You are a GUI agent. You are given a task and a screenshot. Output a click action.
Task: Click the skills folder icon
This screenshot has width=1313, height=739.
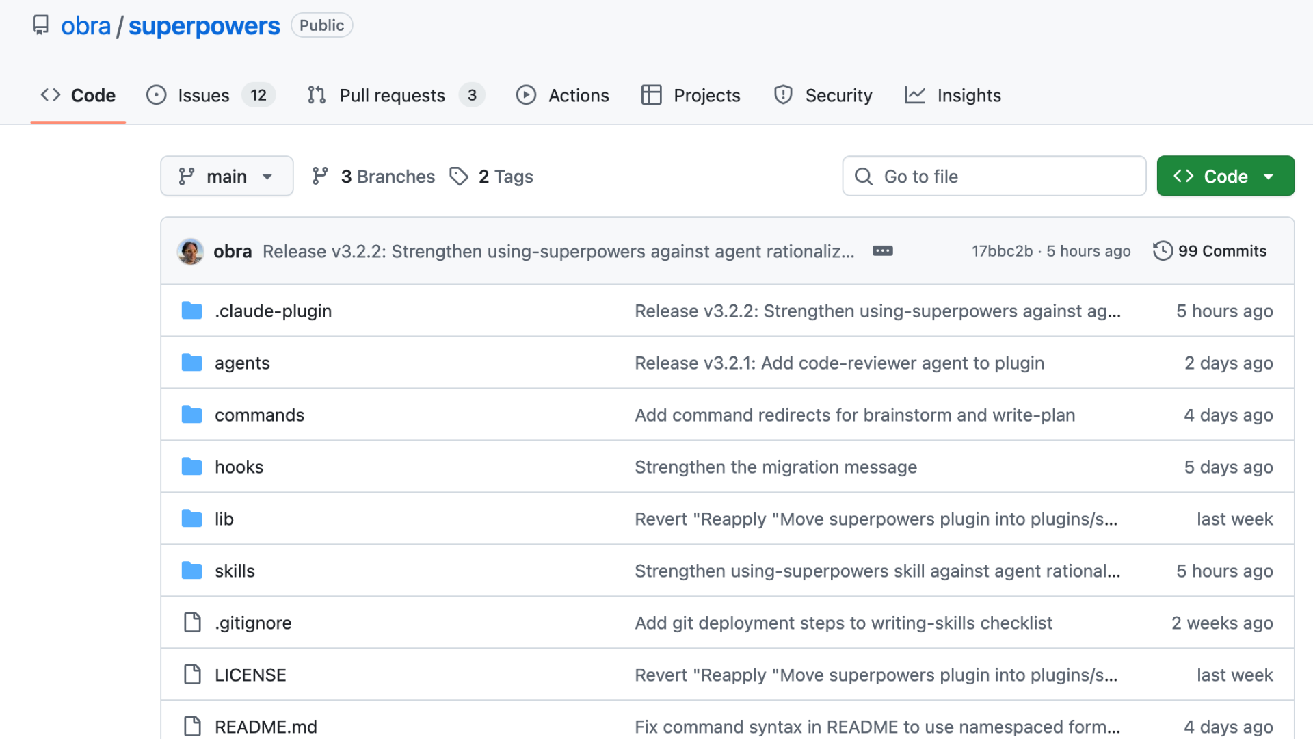pyautogui.click(x=191, y=571)
